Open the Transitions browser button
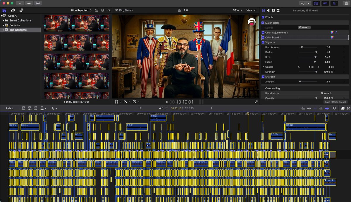 348,108
